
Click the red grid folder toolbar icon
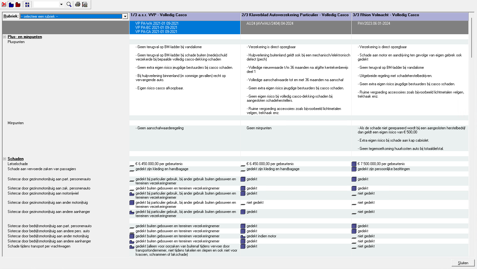tap(18, 4)
